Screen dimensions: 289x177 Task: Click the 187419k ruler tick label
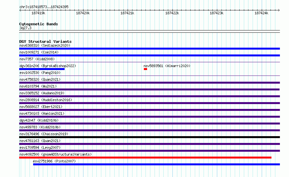click(38, 13)
